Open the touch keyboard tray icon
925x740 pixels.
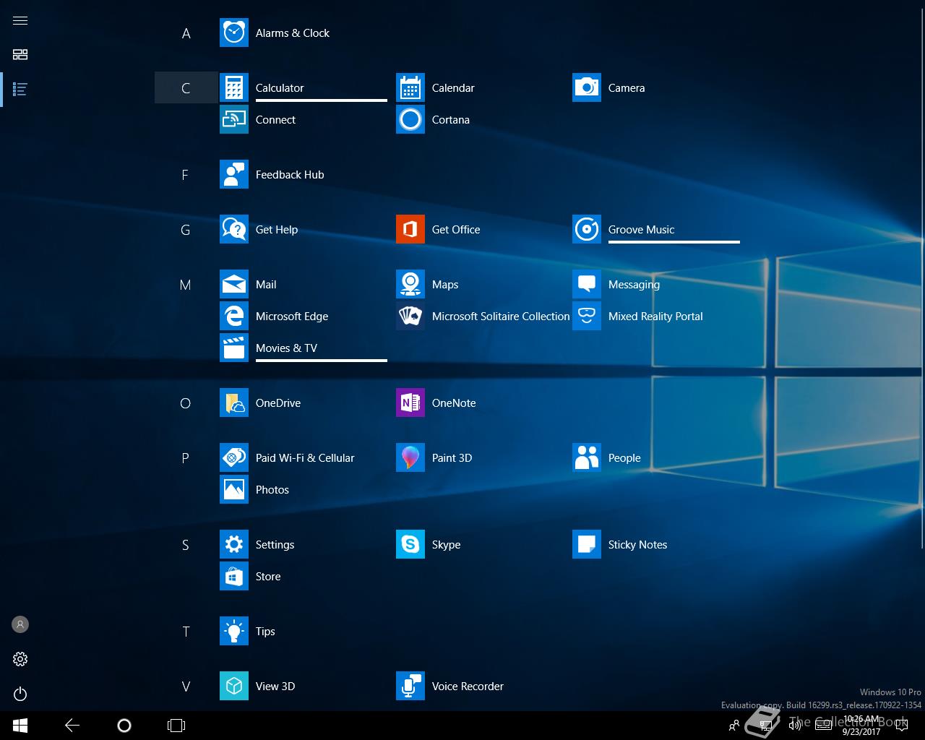point(823,726)
